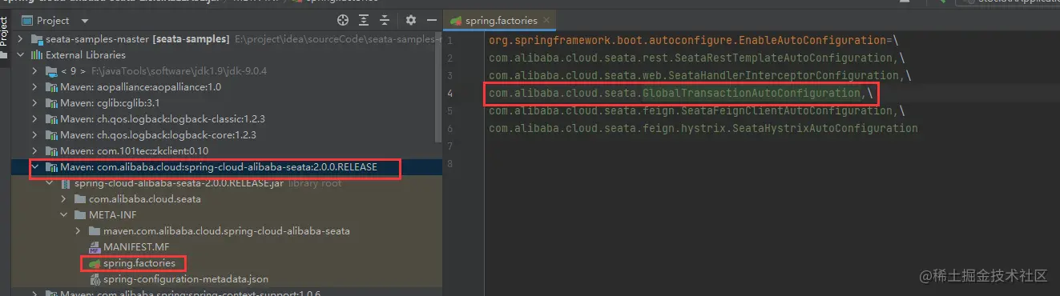Click the Project panel header window icon
The image size is (1060, 296).
26,20
